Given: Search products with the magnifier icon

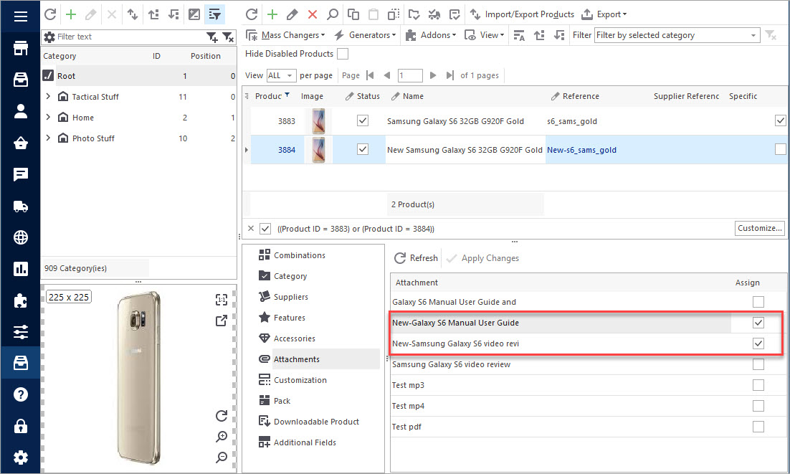Looking at the screenshot, I should click(x=333, y=14).
